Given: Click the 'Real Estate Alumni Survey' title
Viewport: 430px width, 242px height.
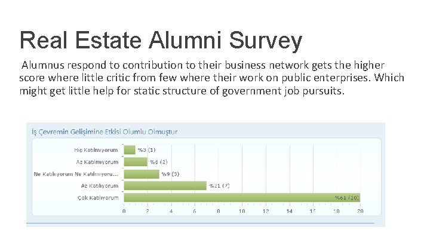Looking at the screenshot, I should (x=161, y=41).
